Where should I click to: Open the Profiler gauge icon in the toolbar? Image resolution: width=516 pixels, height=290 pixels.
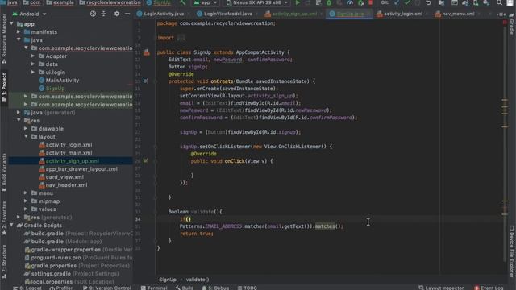click(350, 2)
